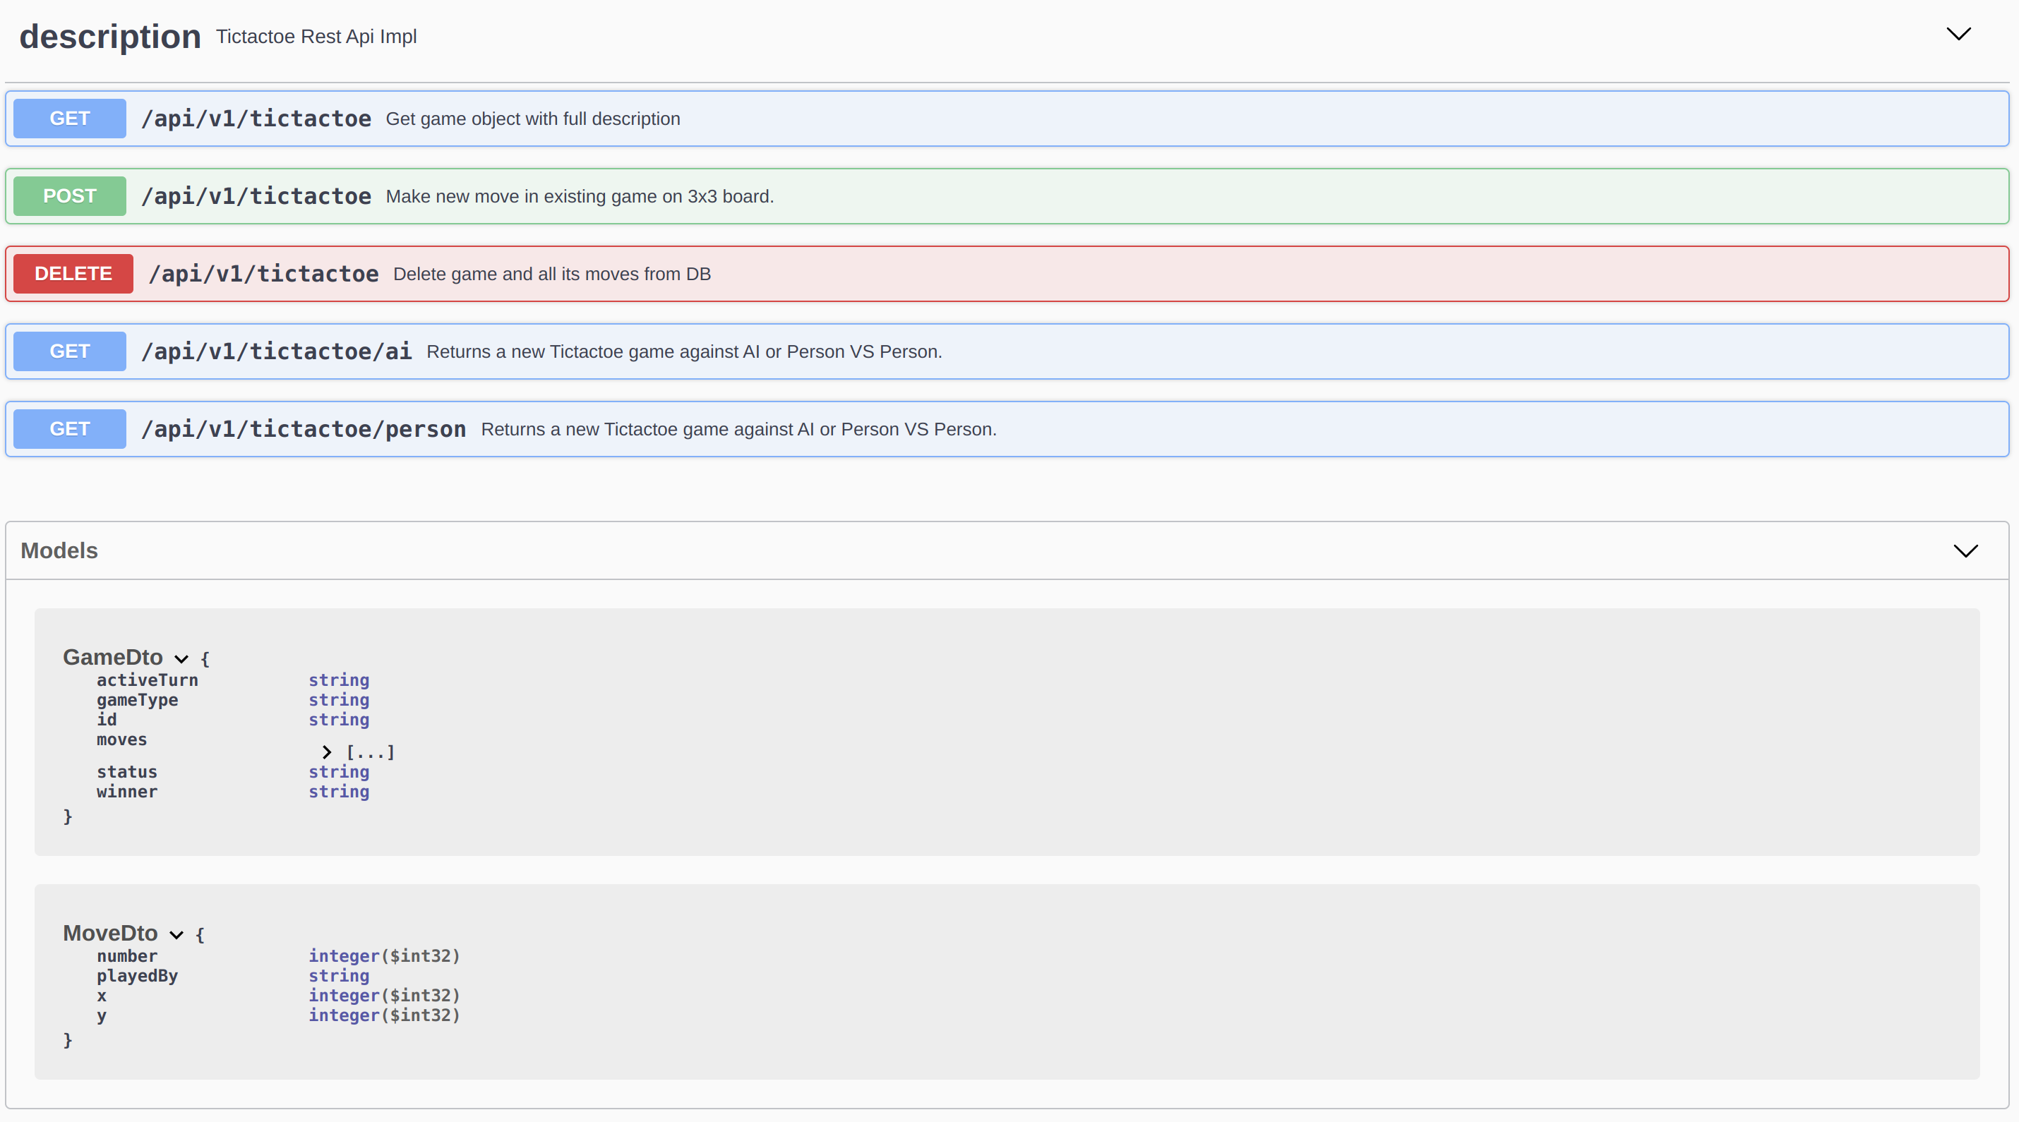The height and width of the screenshot is (1122, 2019).
Task: Click the description tag heading
Action: click(x=109, y=36)
